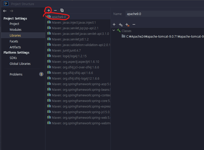
Task: Click the Classes hammer icon
Action: tap(119, 31)
